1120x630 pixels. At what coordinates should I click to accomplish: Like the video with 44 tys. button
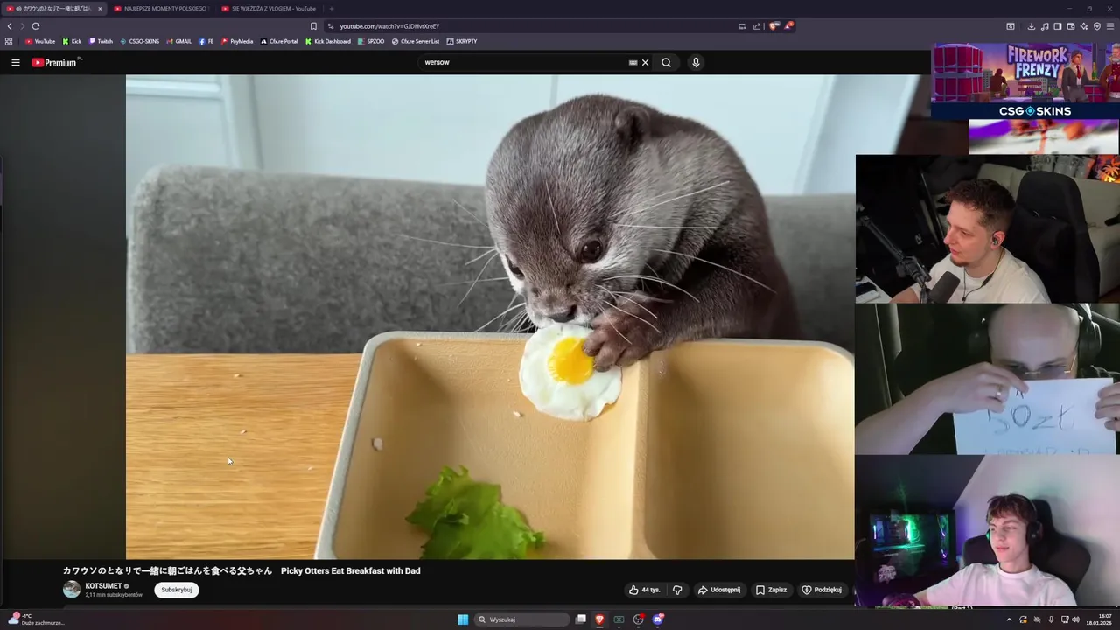pos(645,590)
